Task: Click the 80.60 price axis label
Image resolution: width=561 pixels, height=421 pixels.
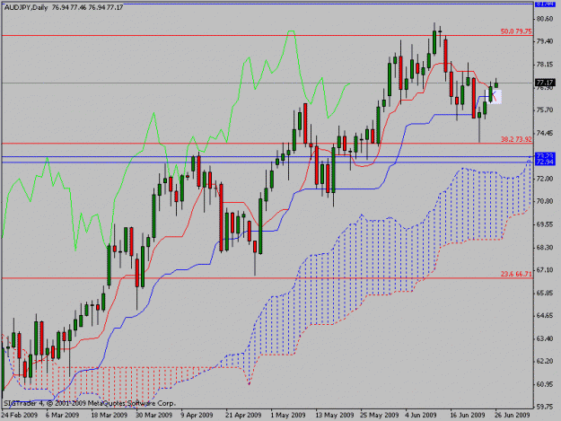Action: click(x=545, y=19)
